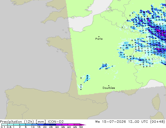
Task: Select the 25–30 mm dark navy legend swatch
Action: pyautogui.click(x=53, y=125)
